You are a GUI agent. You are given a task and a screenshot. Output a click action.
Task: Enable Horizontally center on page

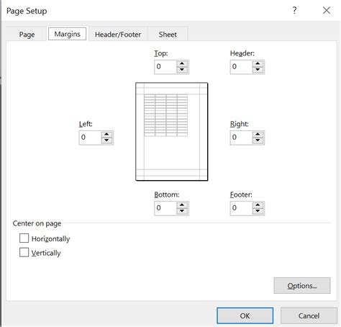(24, 238)
